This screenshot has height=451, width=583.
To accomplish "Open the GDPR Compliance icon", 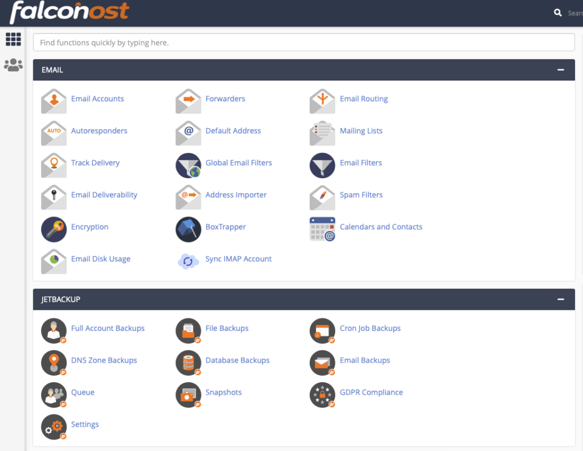I will click(x=322, y=394).
